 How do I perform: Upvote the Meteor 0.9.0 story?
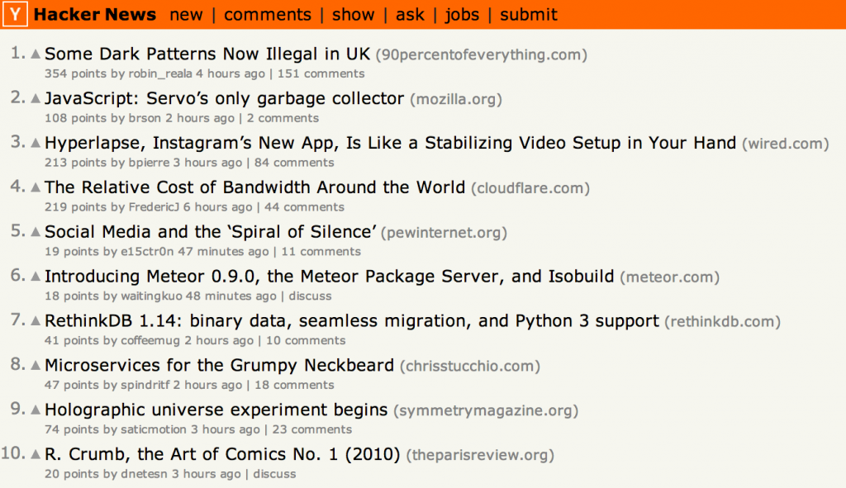(x=35, y=275)
